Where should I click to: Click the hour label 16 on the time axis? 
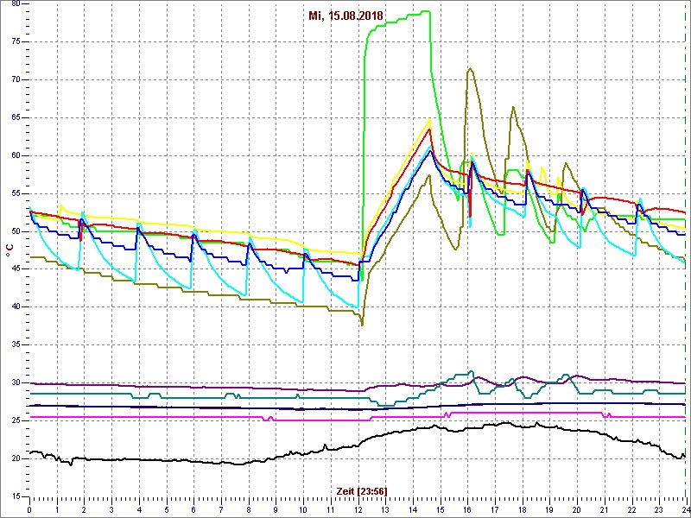[467, 510]
